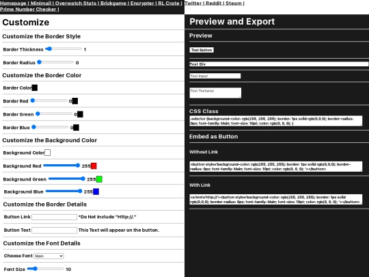The height and width of the screenshot is (277, 369).
Task: Open the Border Color picker swatch
Action: tap(35, 88)
